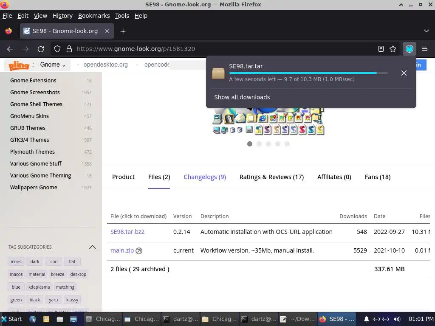The height and width of the screenshot is (326, 435).
Task: Open notification bell in system tray
Action: click(367, 319)
